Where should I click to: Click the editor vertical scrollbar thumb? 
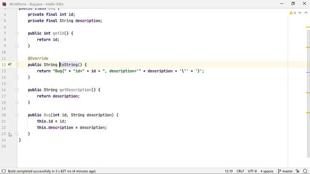pyautogui.click(x=309, y=94)
